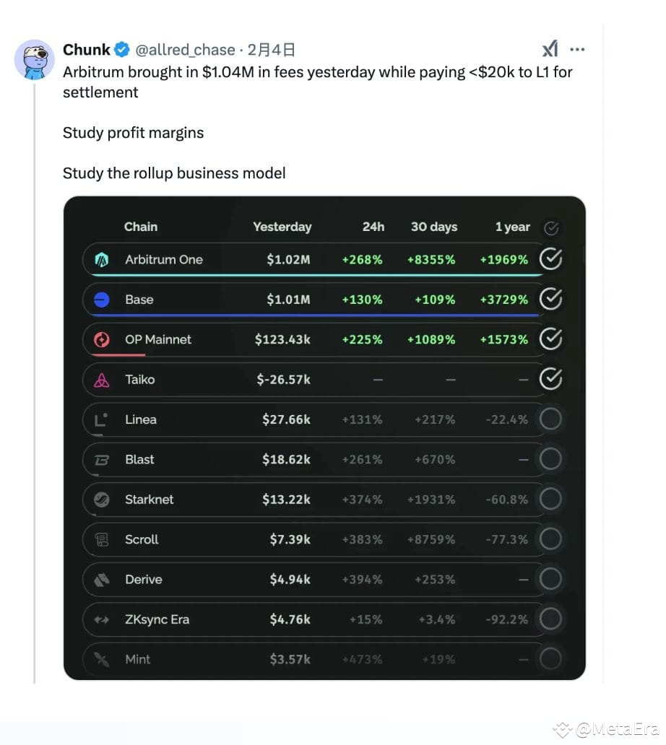
Task: Click the OP Mainnet red progress bar
Action: click(x=119, y=355)
